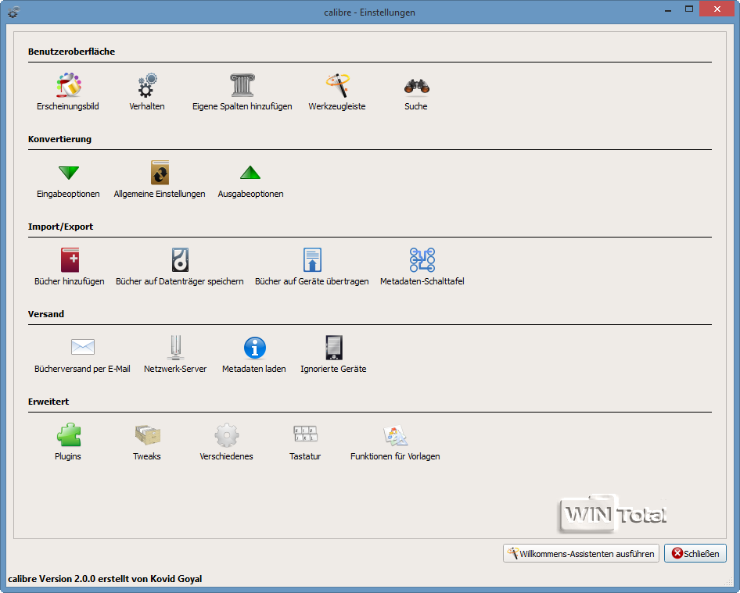Open Metadaten laden info icon
The width and height of the screenshot is (740, 593).
[254, 348]
